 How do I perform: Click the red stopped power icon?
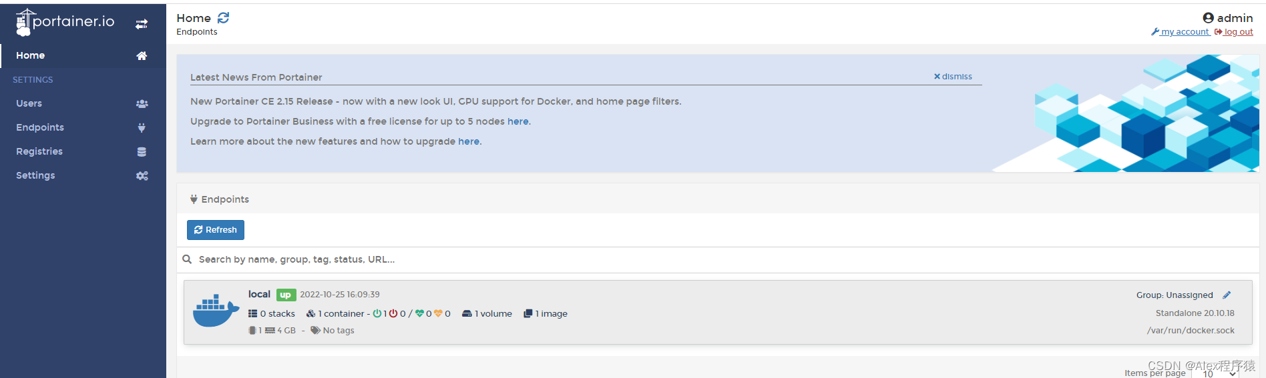point(393,313)
